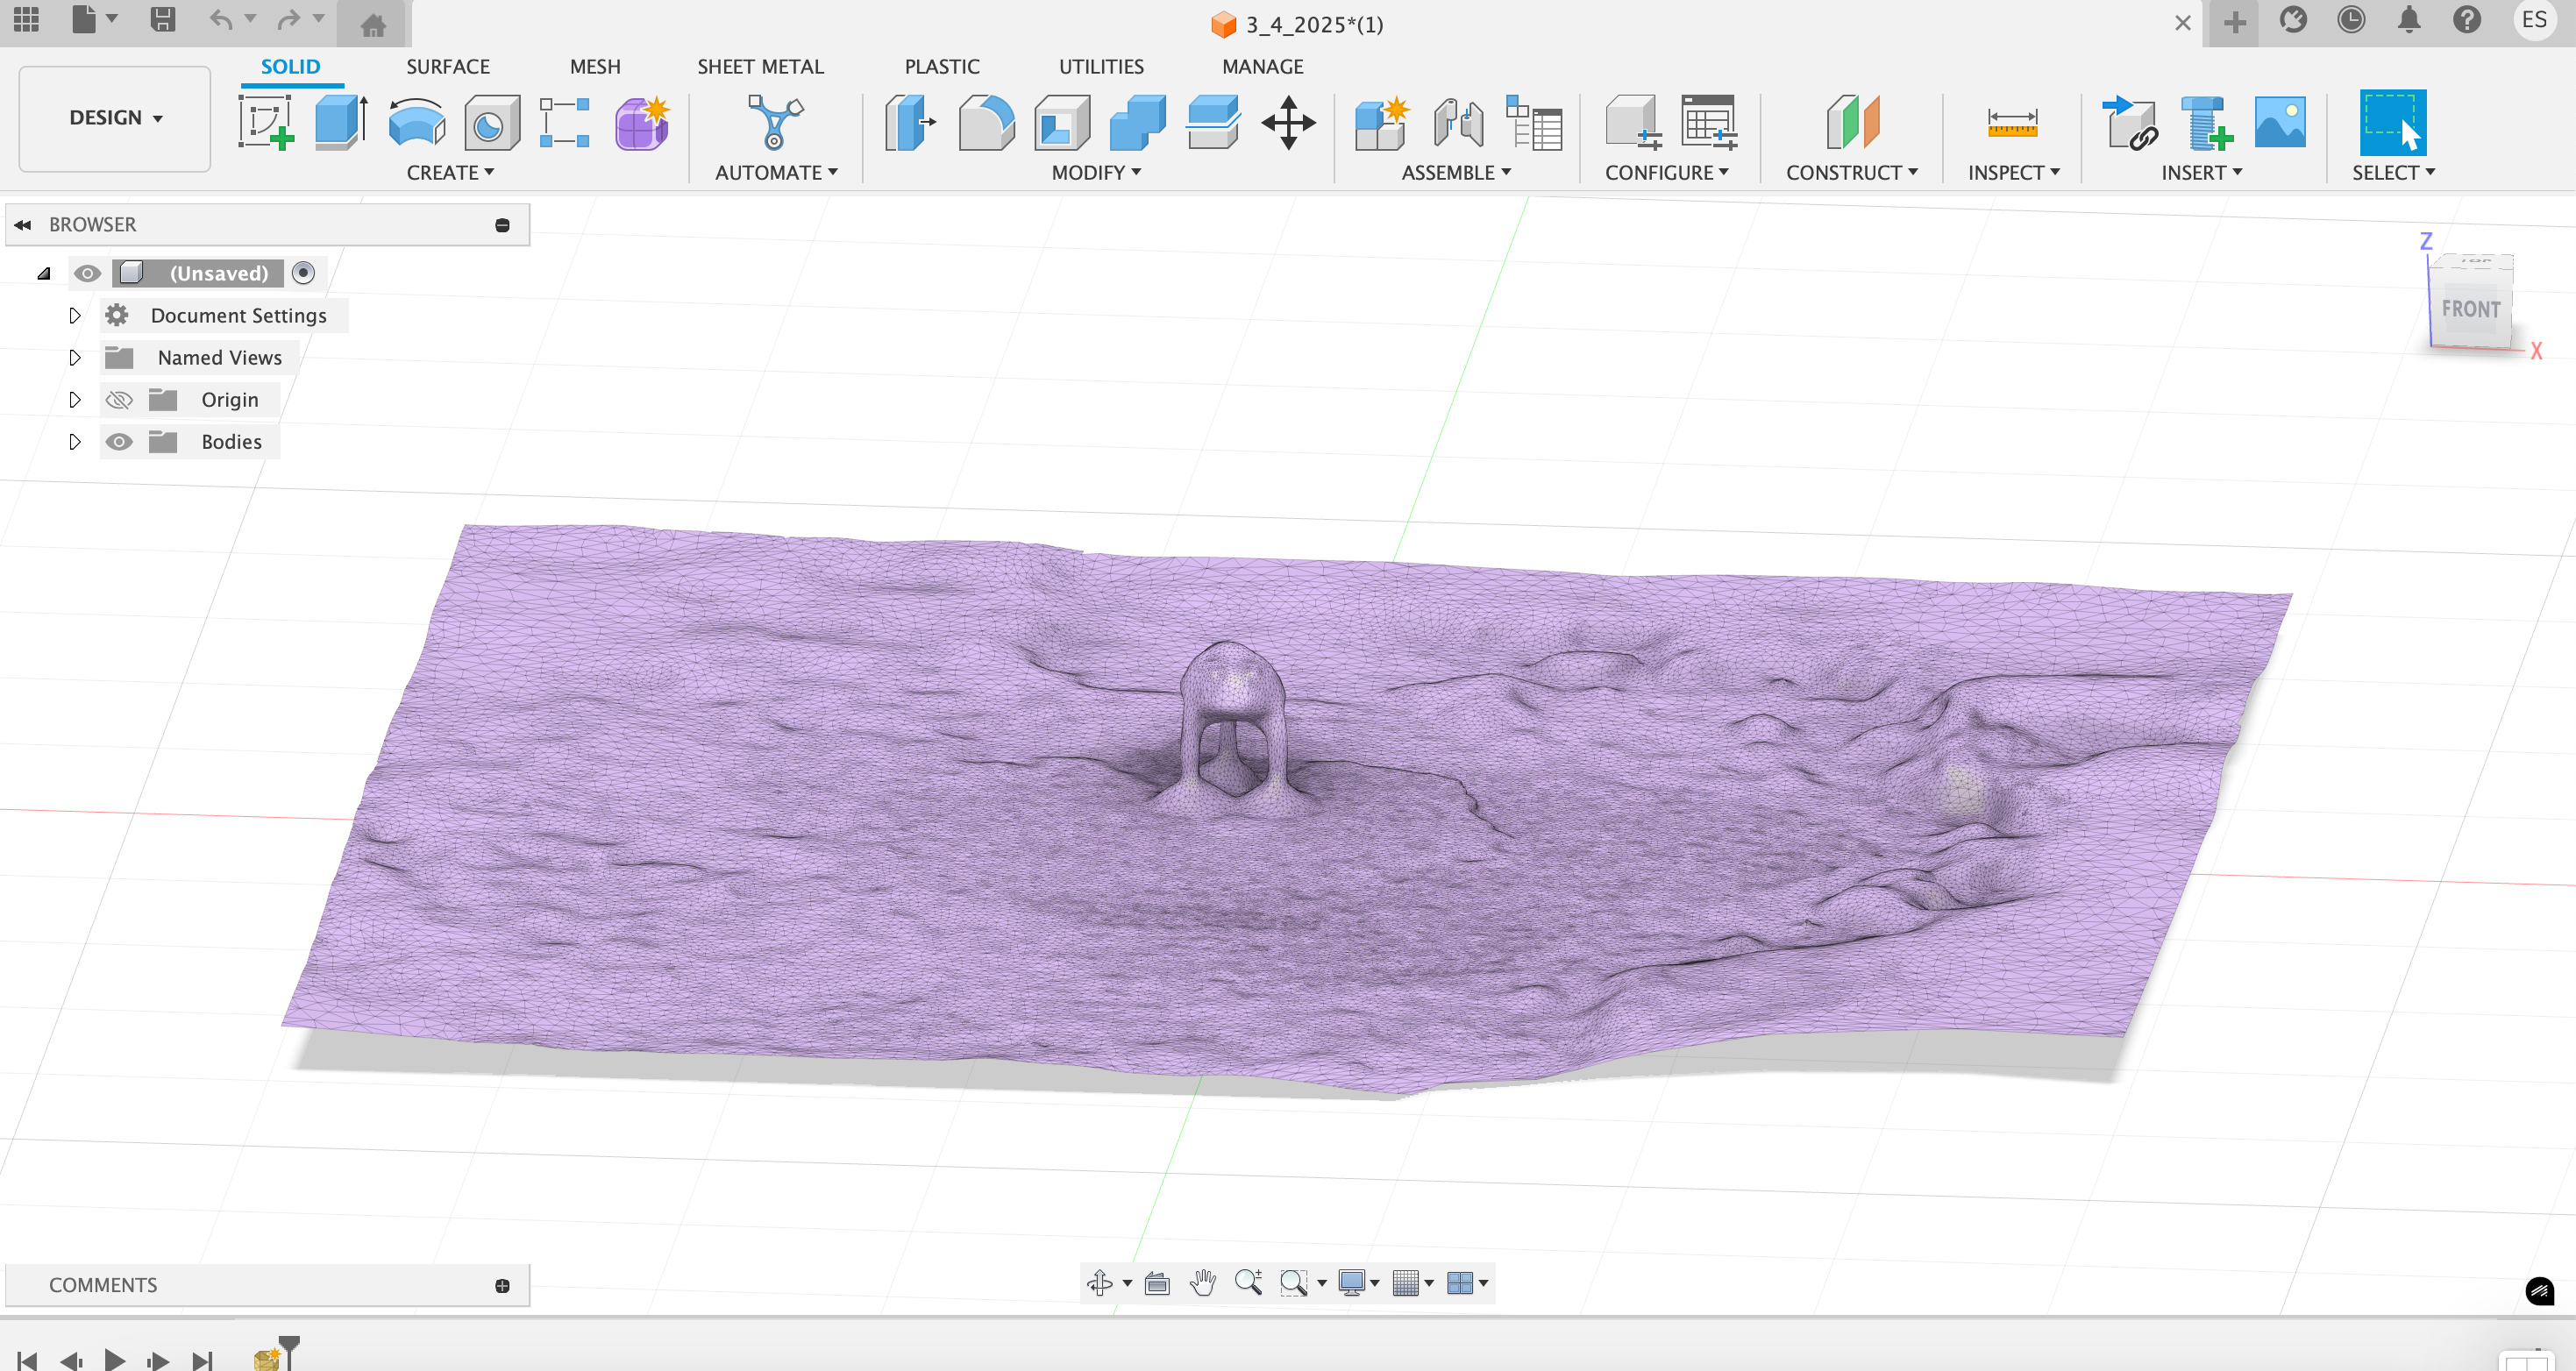Activate the (Unsaved) component radio button
Viewport: 2576px width, 1371px height.
(303, 273)
